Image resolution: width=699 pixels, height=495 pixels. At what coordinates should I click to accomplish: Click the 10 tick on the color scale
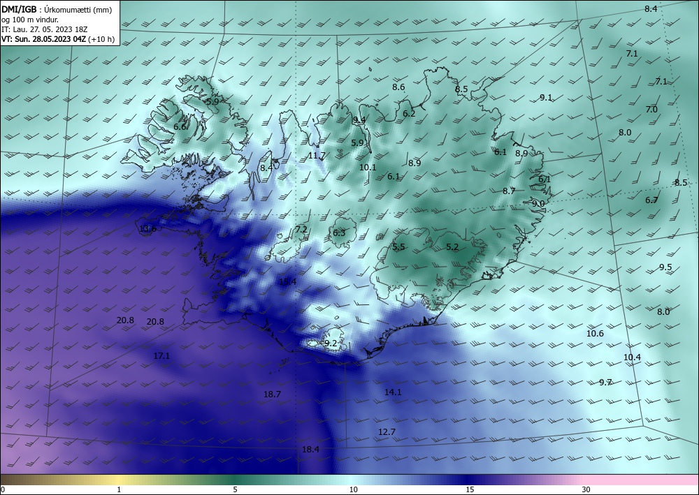tap(353, 489)
